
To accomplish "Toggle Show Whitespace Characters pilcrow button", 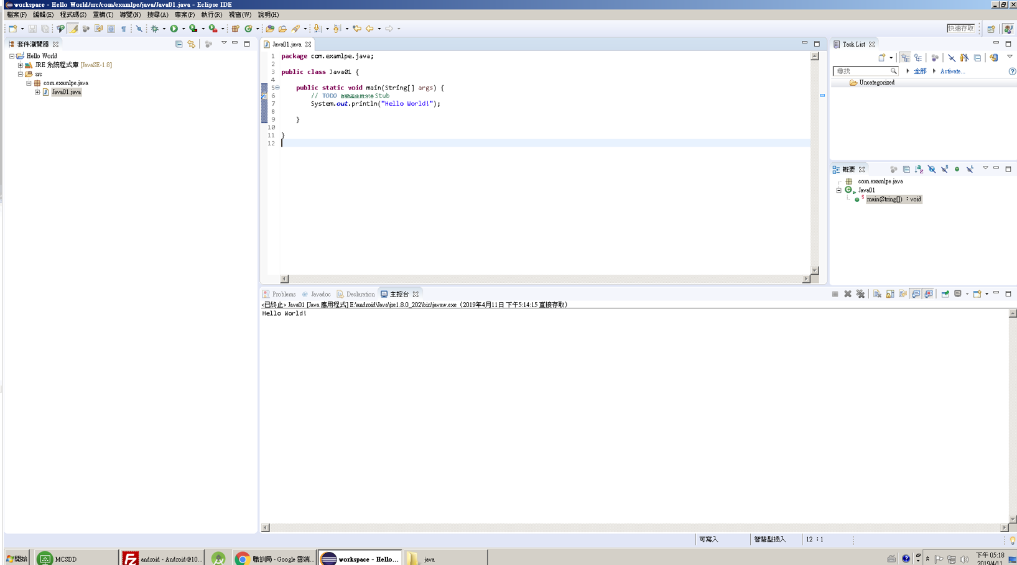I will 124,29.
